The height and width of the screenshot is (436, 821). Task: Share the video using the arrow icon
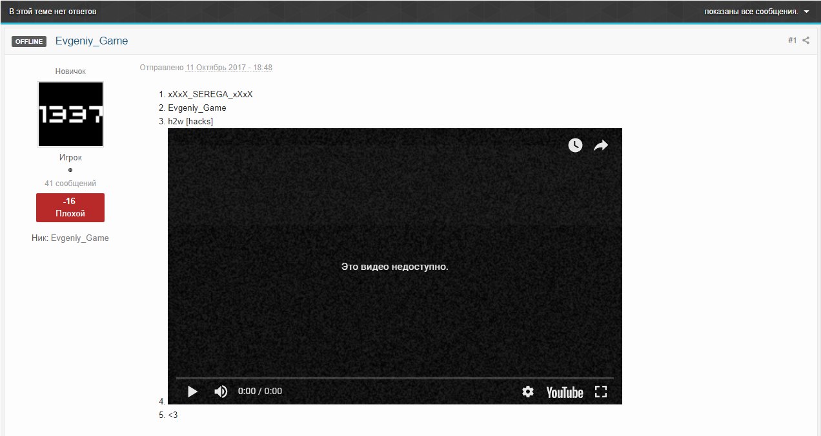tap(601, 146)
